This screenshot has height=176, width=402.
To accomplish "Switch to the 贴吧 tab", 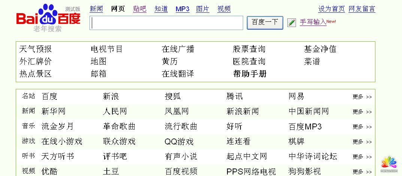I will click(x=140, y=9).
